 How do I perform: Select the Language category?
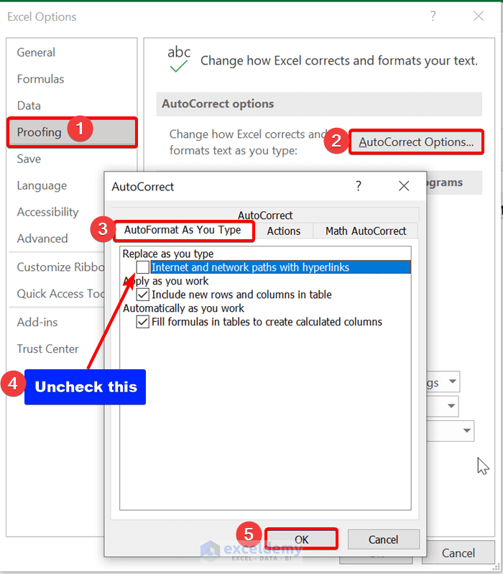coord(42,185)
